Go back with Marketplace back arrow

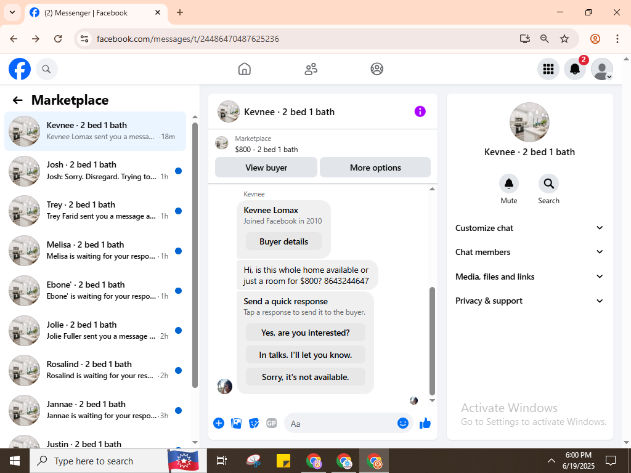point(17,100)
